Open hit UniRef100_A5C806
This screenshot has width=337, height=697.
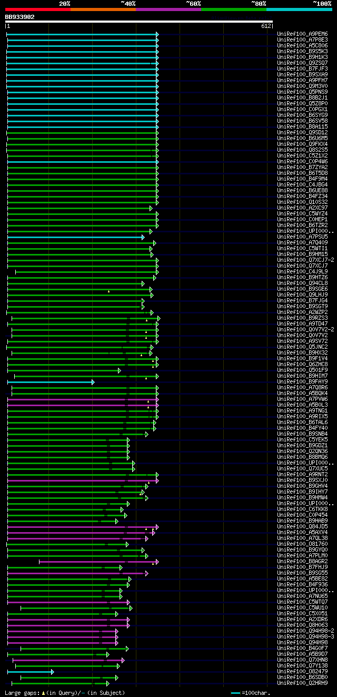click(302, 45)
